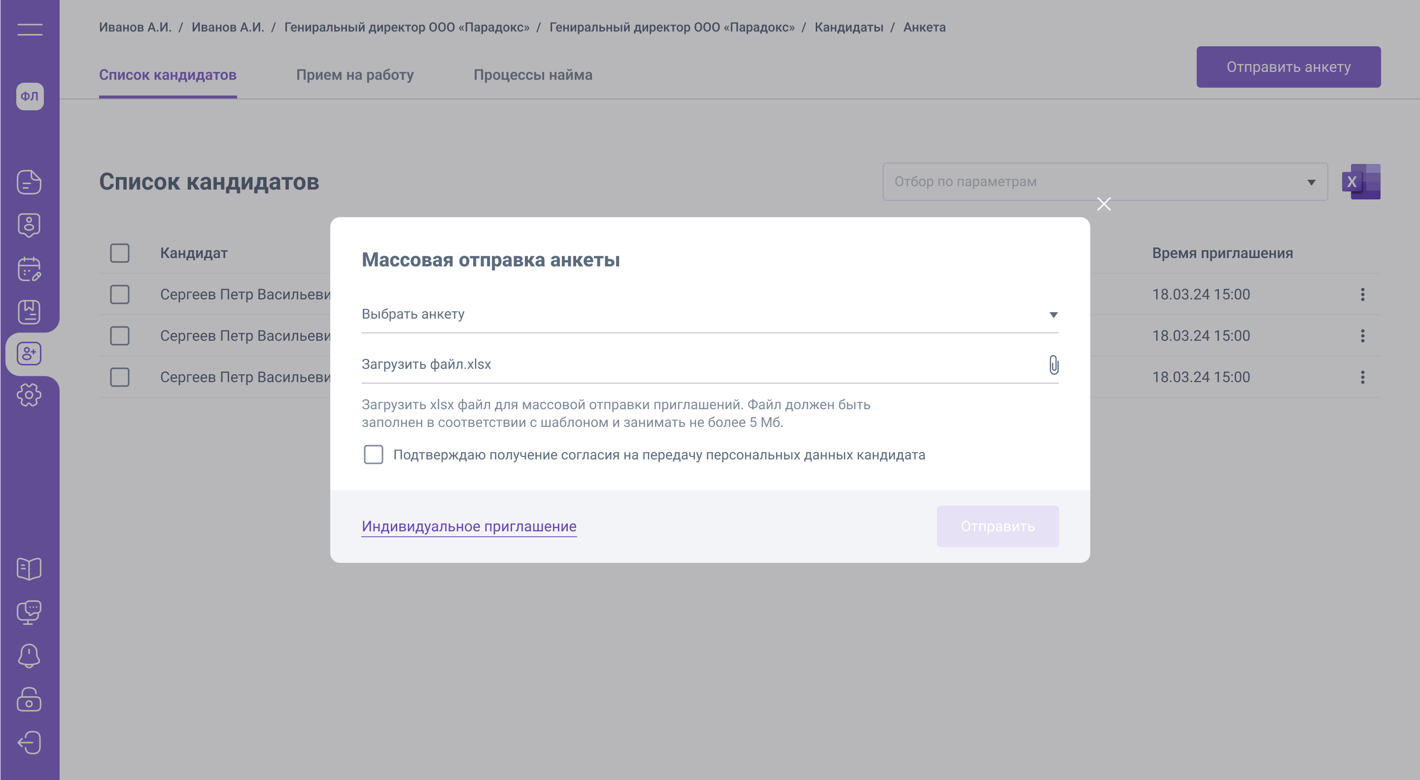This screenshot has width=1420, height=780.
Task: Select first candidate row checkbox
Action: pyautogui.click(x=120, y=294)
